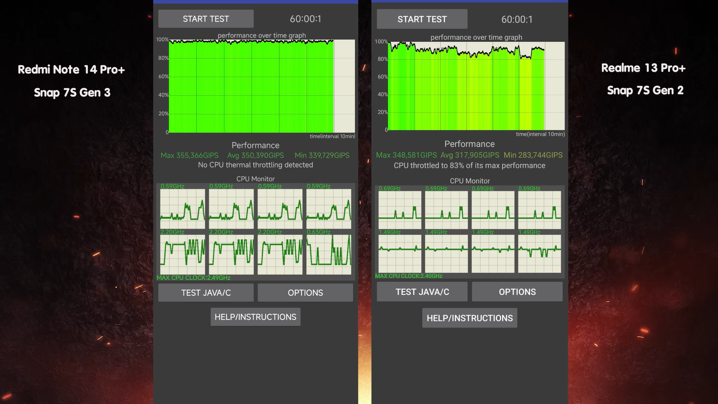Tap TEST JAVA/C on the Realme screen

(422, 292)
